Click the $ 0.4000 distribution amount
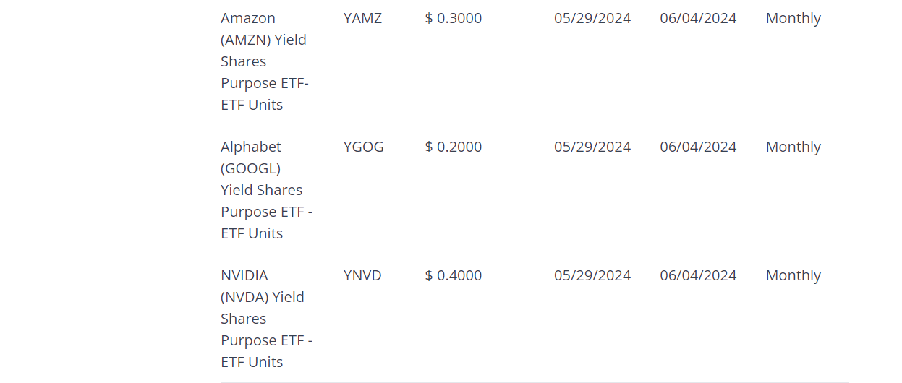902x383 pixels. [453, 275]
